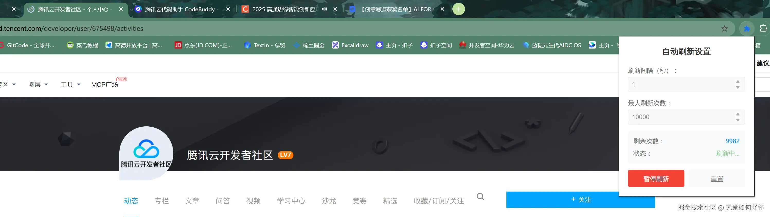Open the MCP广场 menu item

[105, 85]
